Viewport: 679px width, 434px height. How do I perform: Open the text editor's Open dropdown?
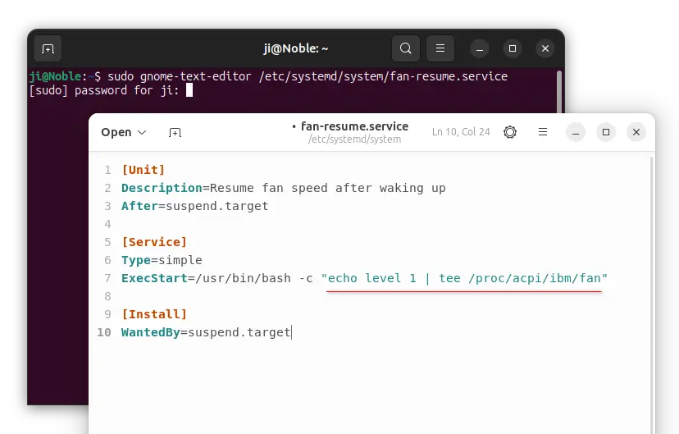click(123, 132)
